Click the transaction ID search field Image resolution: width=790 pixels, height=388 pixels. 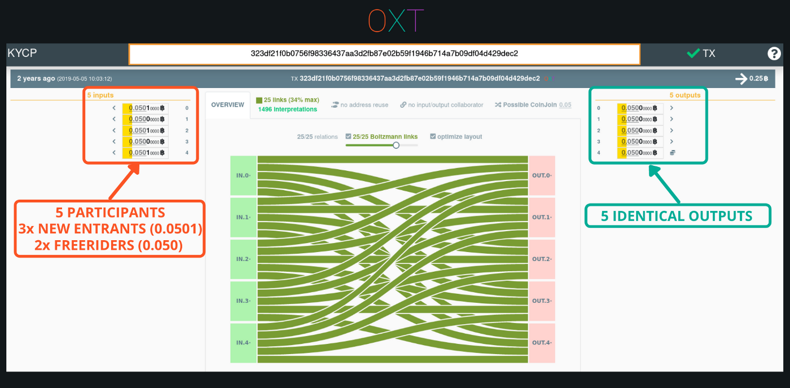[384, 54]
